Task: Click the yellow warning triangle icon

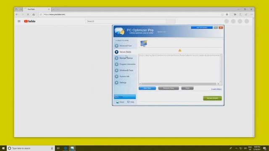Action: click(179, 50)
